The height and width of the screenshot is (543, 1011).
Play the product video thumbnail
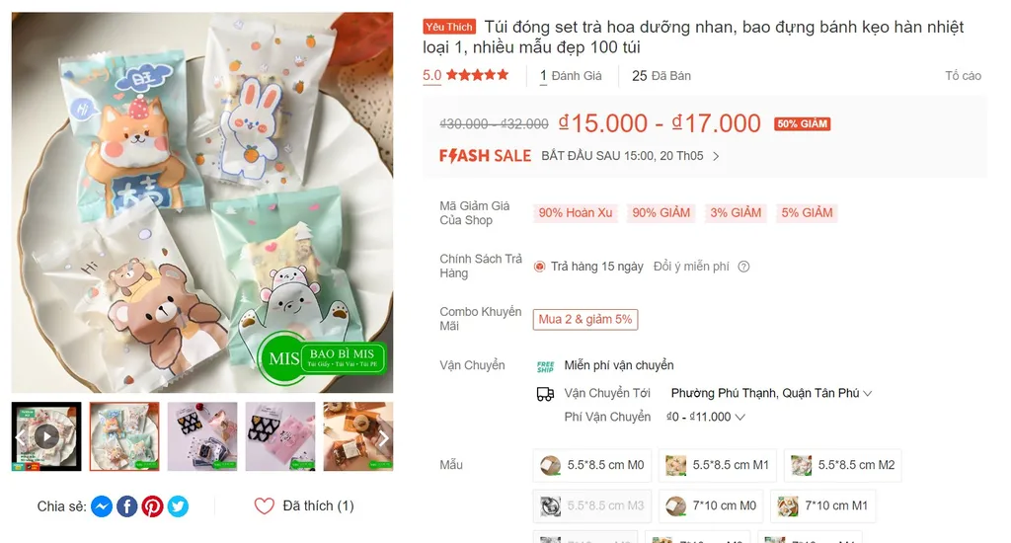point(46,435)
